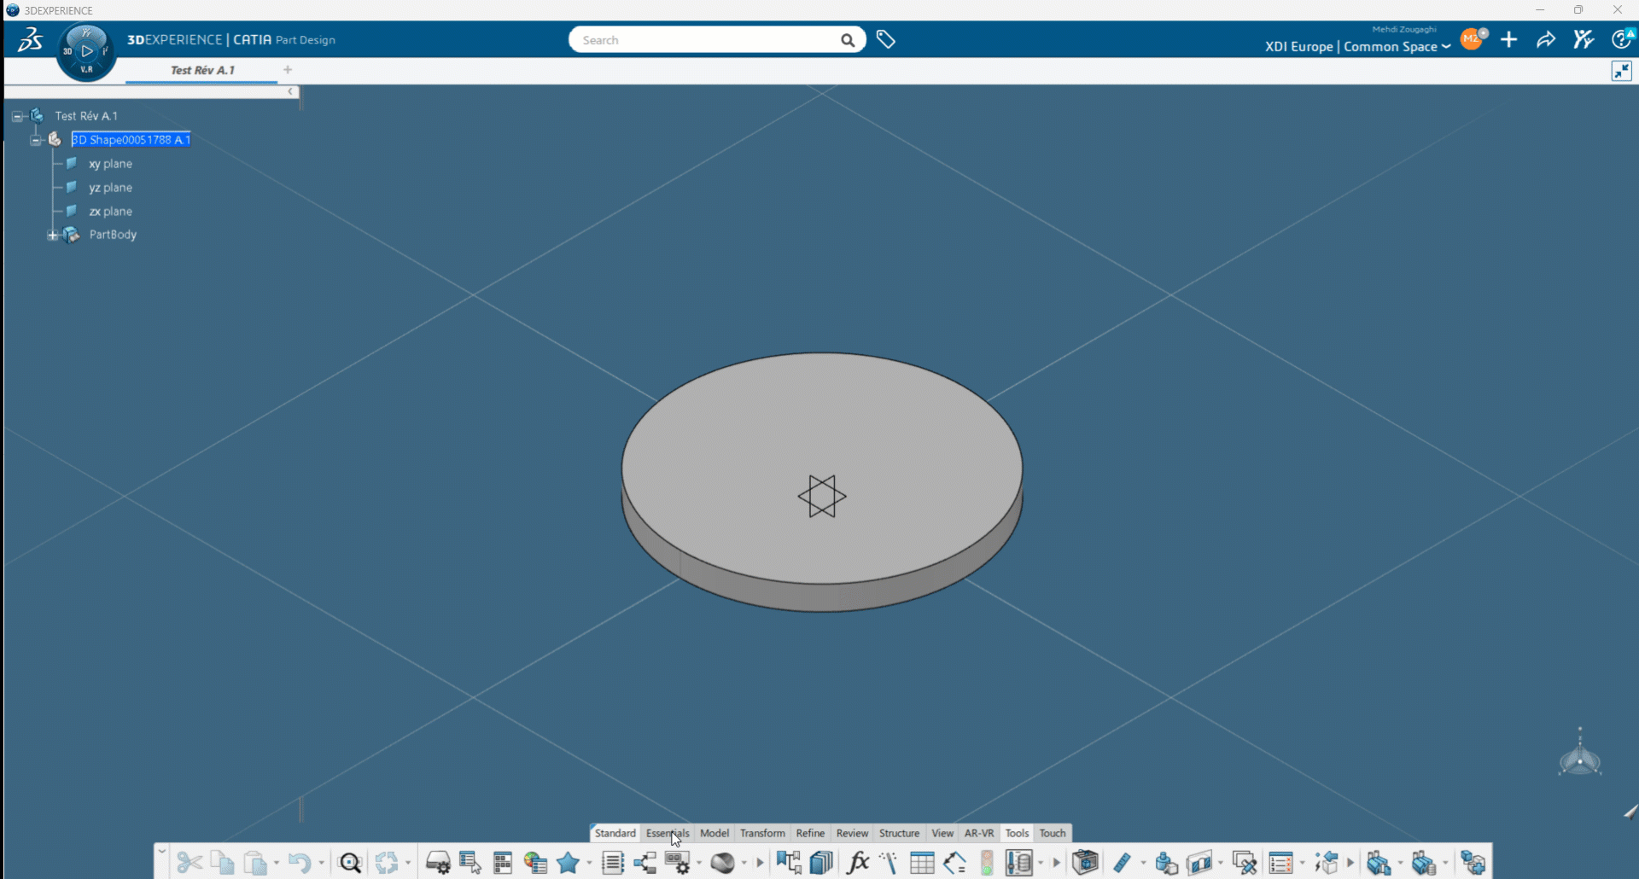Viewport: 1639px width, 879px height.
Task: Open the 3DEXPERIENCE compass
Action: tap(86, 51)
